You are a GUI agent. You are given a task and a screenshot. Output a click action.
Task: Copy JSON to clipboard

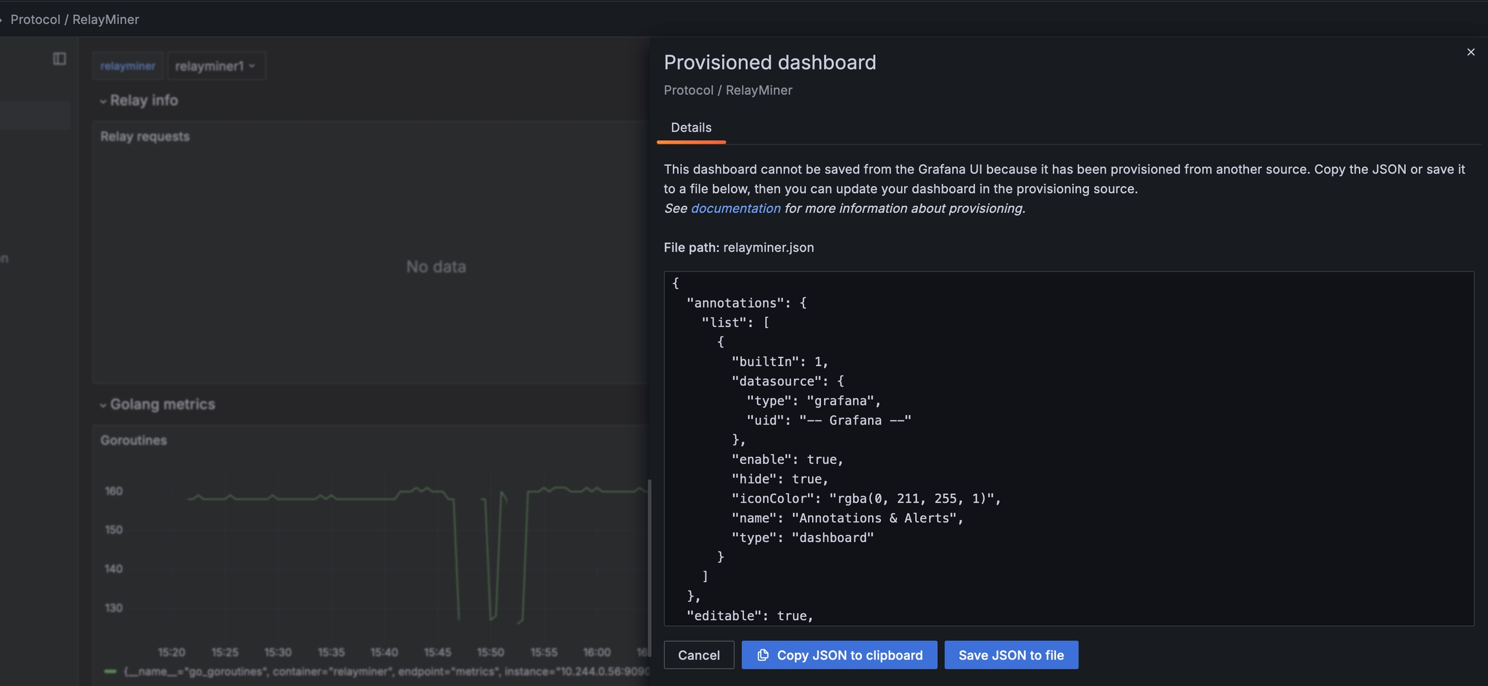click(x=839, y=655)
